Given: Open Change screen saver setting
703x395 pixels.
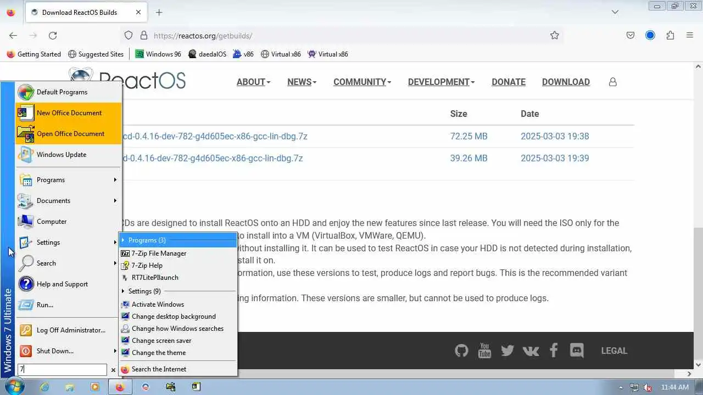Looking at the screenshot, I should point(178,341).
